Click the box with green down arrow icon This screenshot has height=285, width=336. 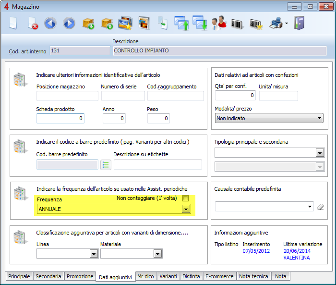88,23
